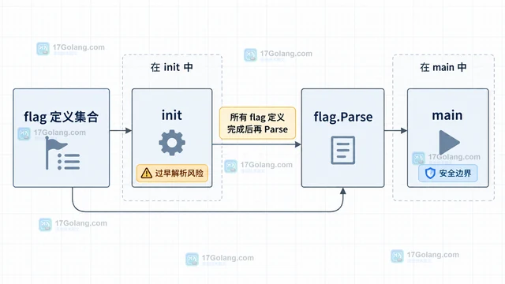Click the shield icon beside 安全边界
Viewport: 505px width, 284px height.
pos(430,174)
